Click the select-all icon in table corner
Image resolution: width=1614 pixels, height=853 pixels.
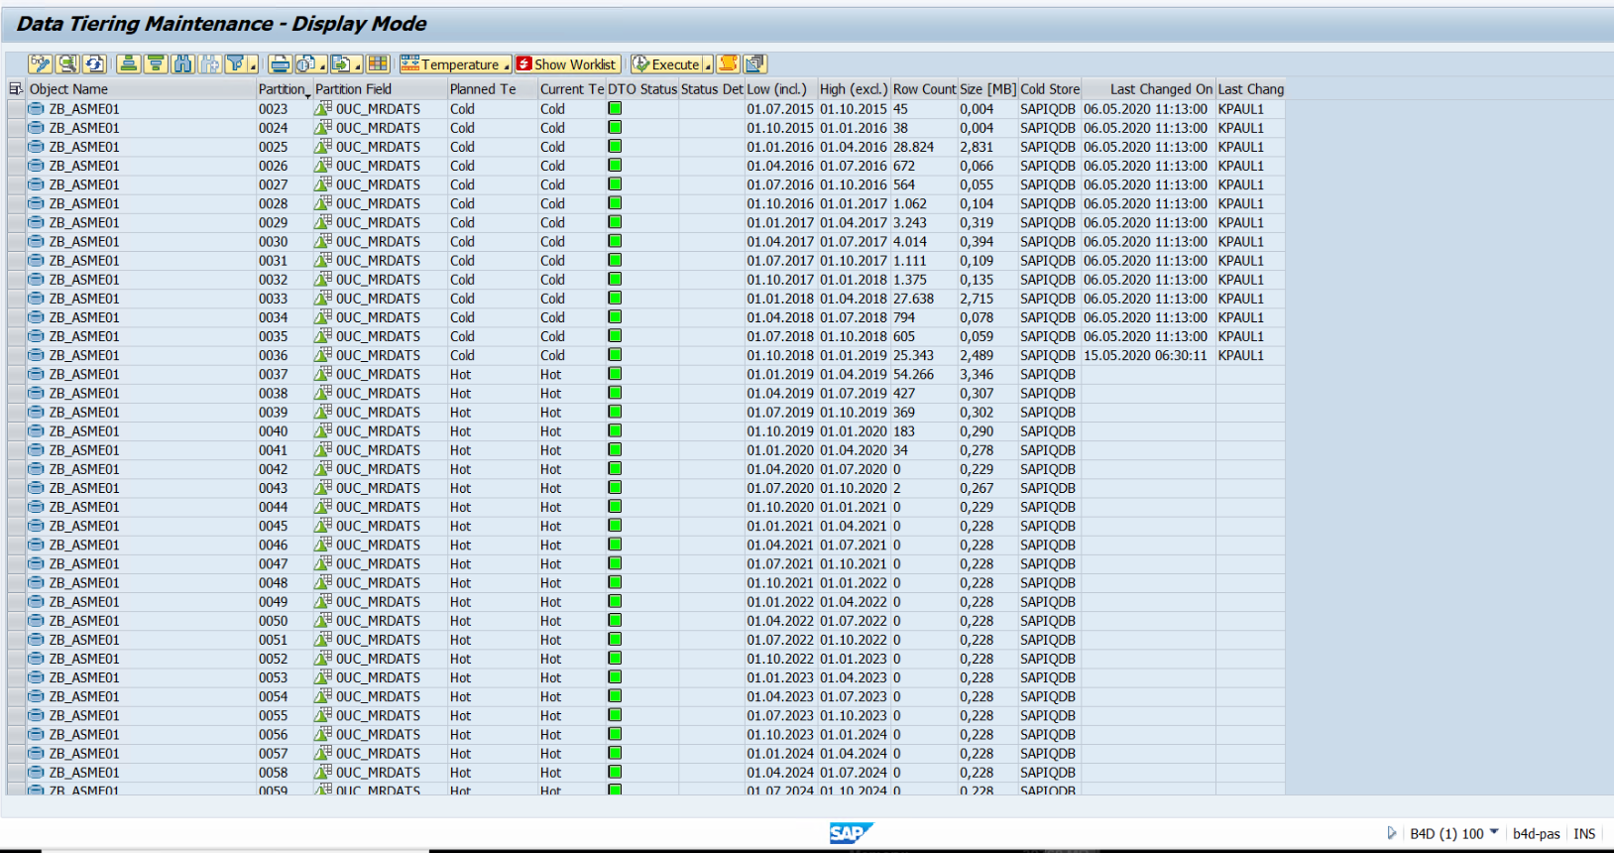16,89
